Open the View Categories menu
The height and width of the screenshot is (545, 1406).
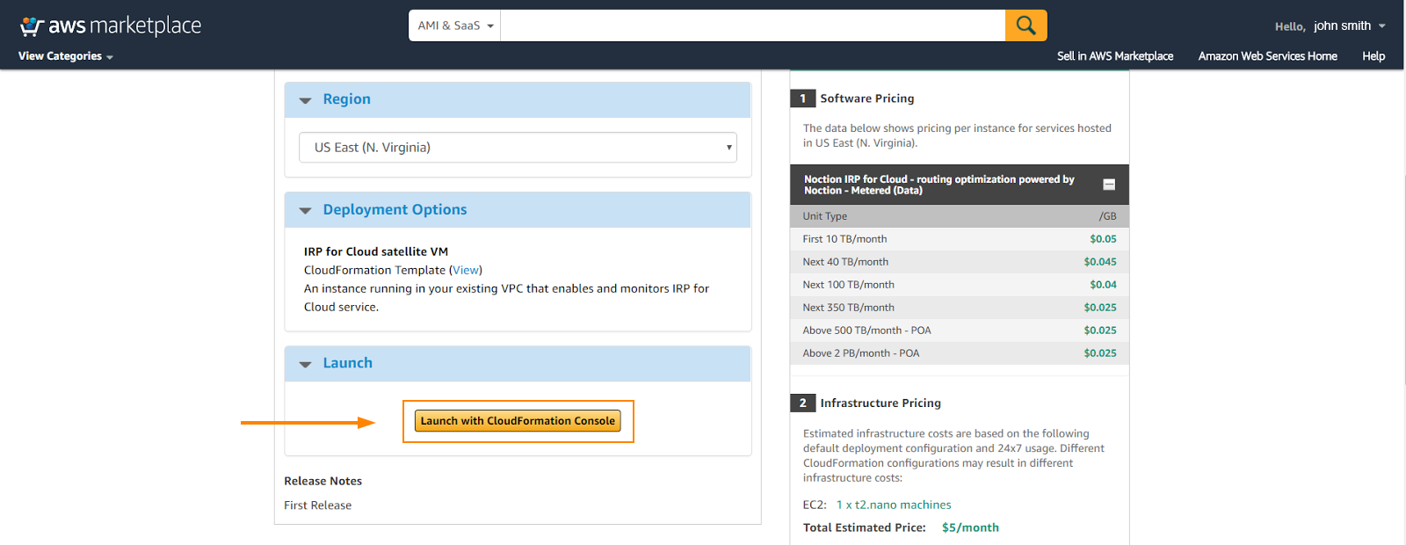click(x=66, y=56)
